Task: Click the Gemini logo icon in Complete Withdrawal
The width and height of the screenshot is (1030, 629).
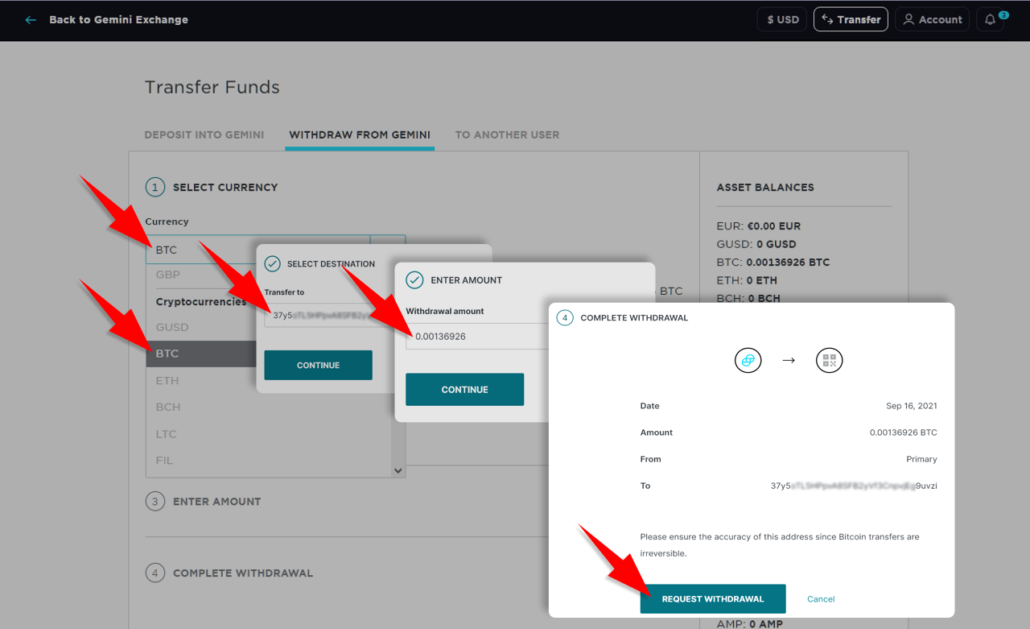Action: coord(748,360)
